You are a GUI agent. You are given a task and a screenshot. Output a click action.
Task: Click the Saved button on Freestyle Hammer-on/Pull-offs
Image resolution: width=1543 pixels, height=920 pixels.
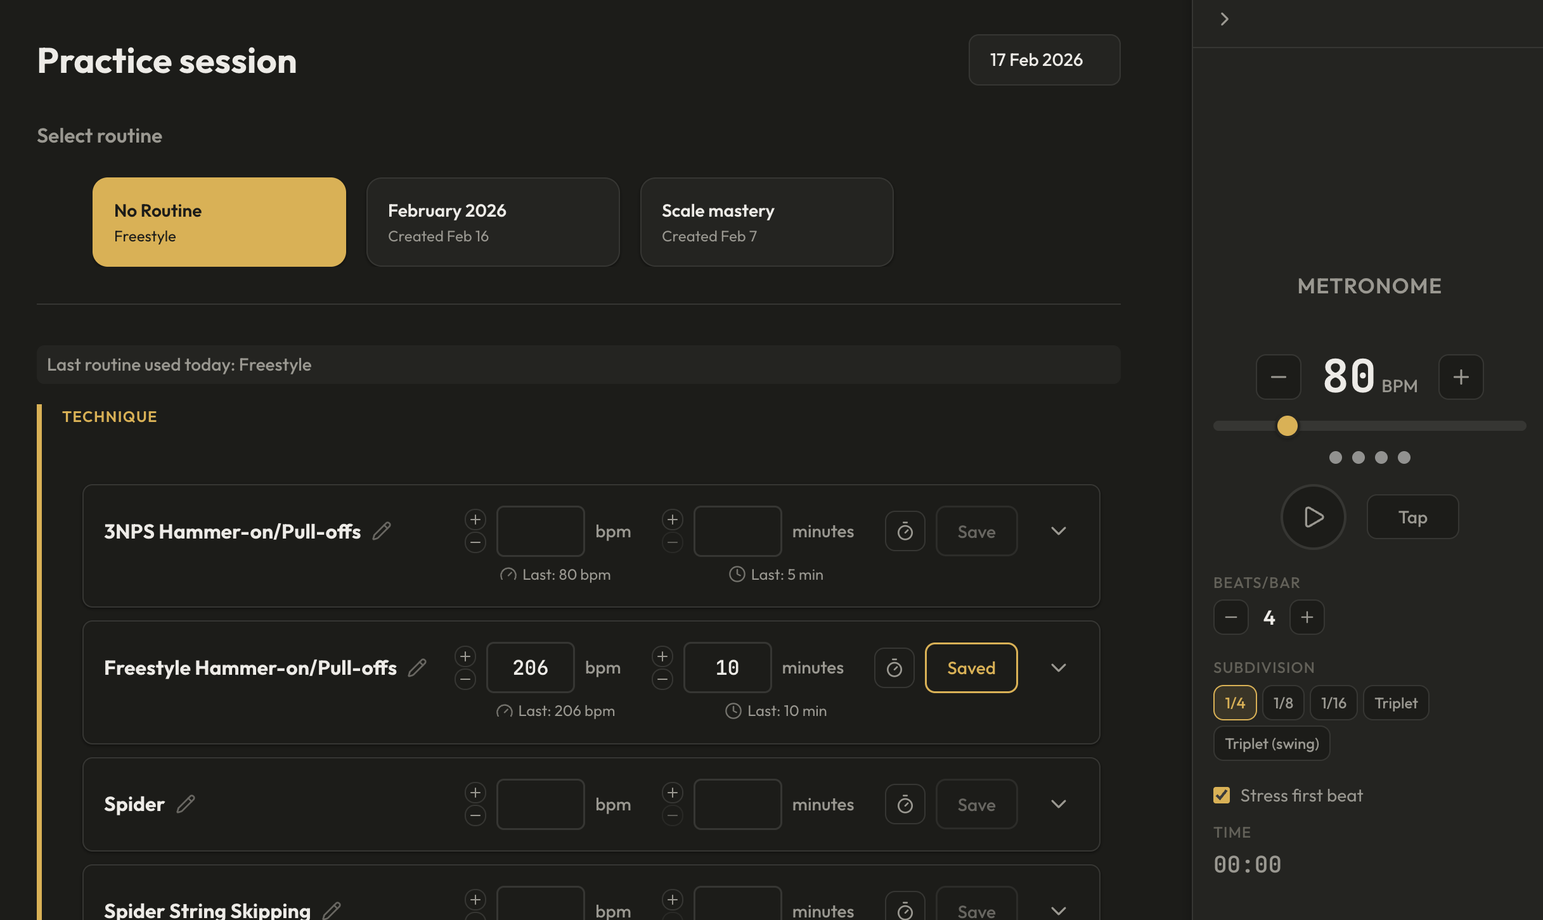pos(971,668)
